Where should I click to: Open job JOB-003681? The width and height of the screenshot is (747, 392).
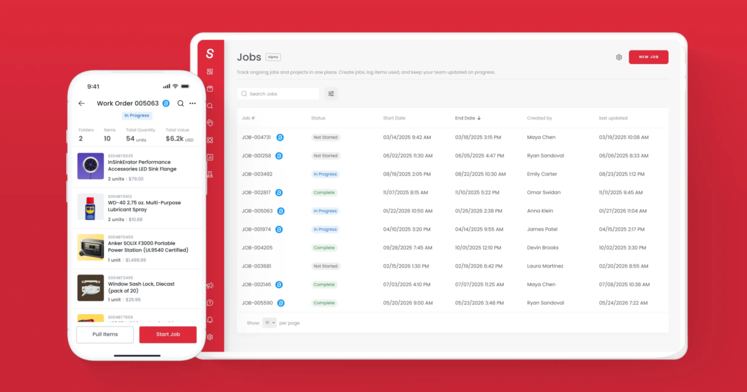pos(256,266)
